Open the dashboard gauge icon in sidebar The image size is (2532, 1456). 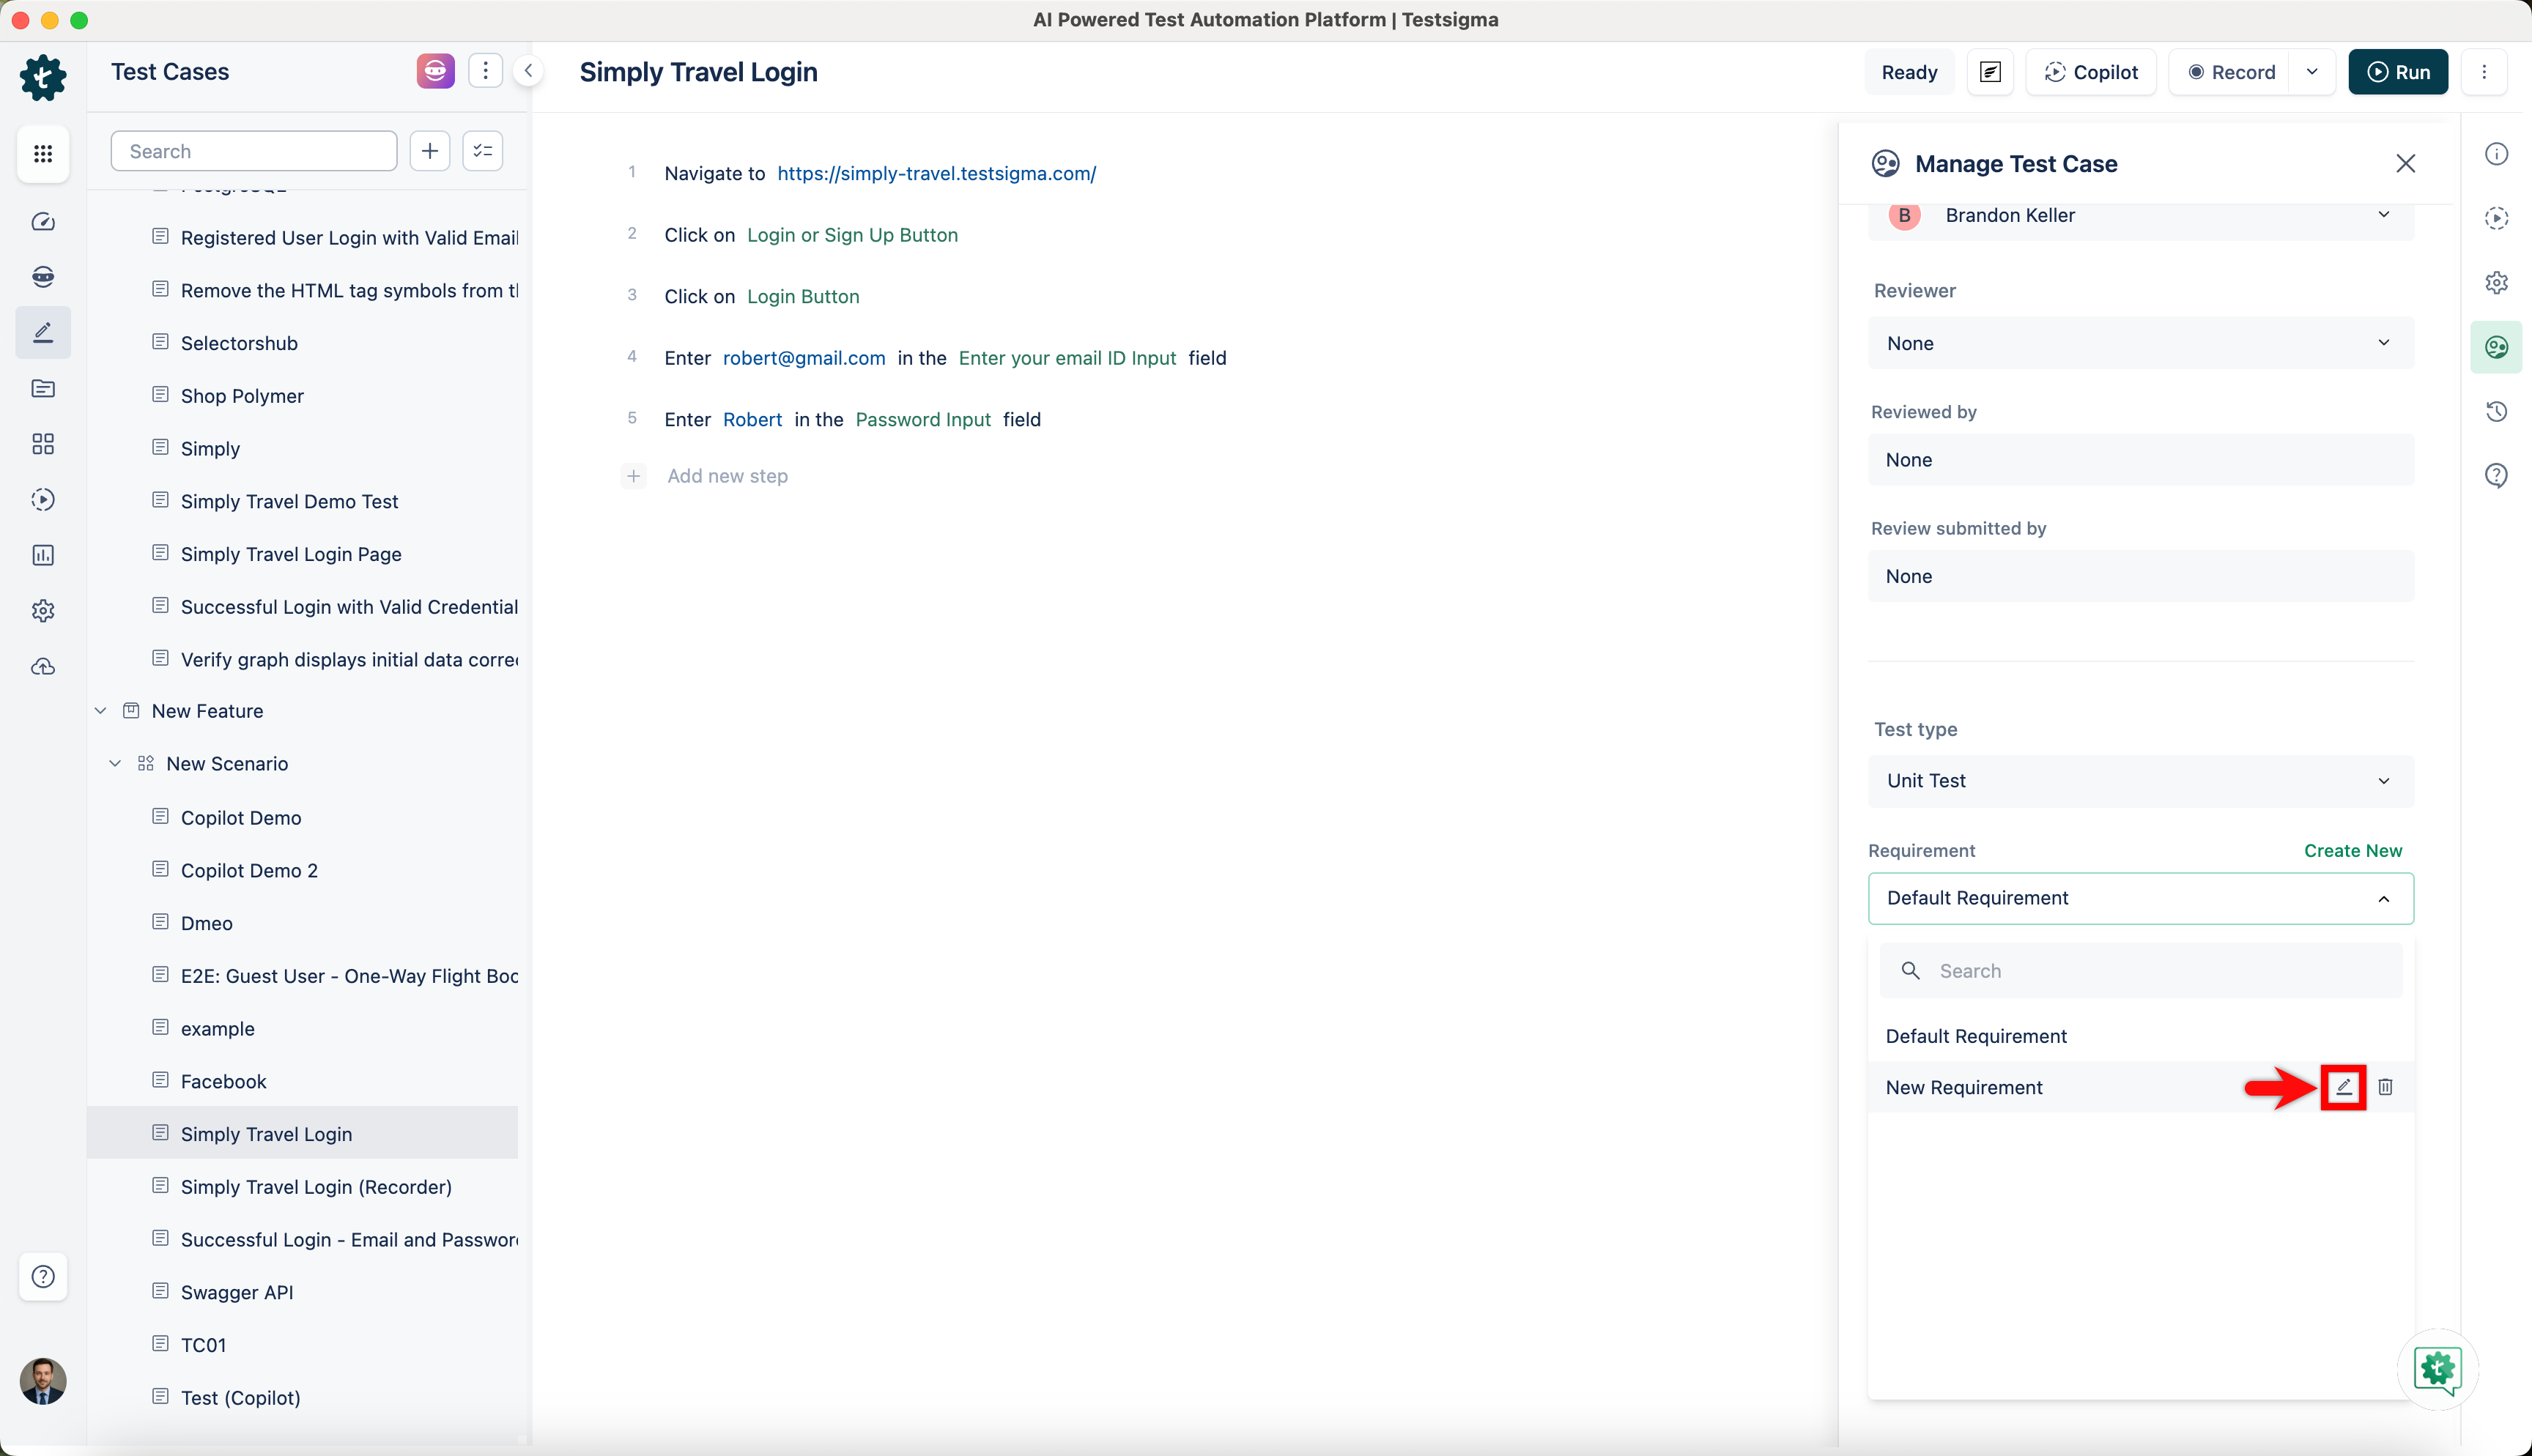click(43, 222)
